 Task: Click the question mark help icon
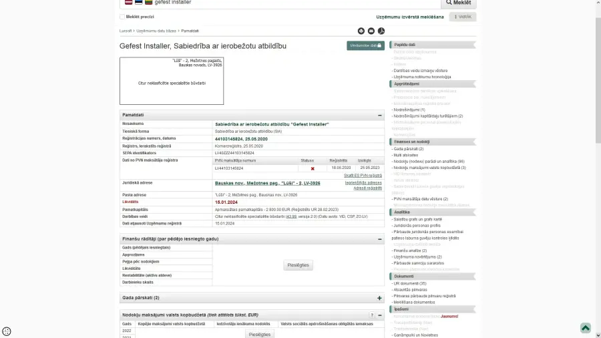[x=372, y=315]
